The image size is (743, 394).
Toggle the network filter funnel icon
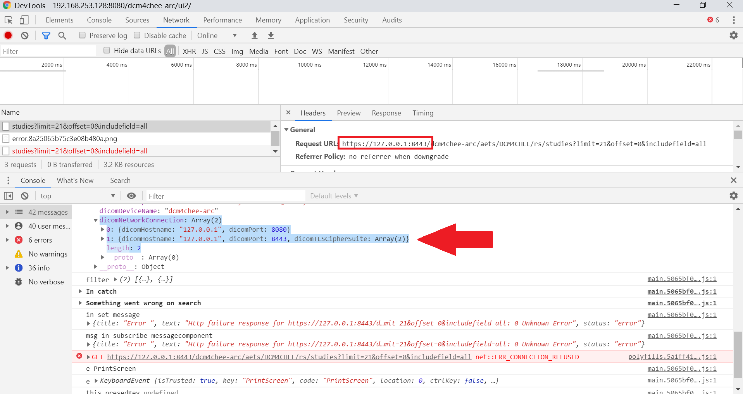pos(46,35)
